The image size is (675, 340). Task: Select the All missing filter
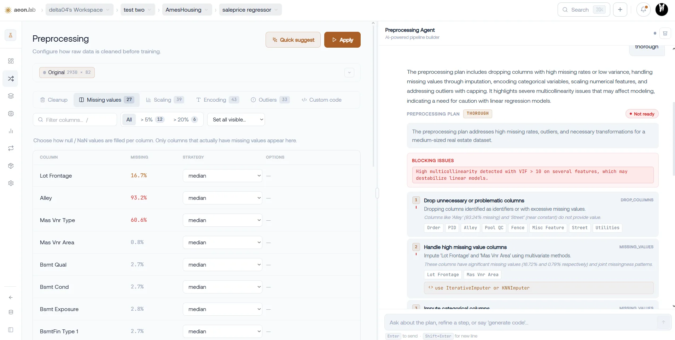[x=129, y=120]
